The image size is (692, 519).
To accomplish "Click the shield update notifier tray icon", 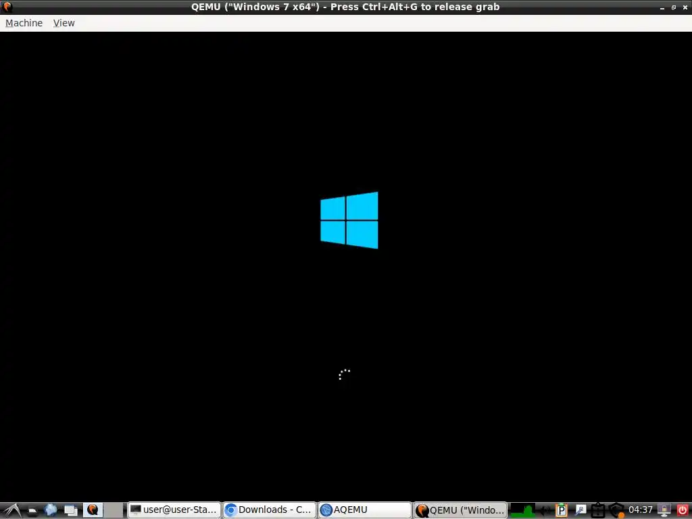I will tap(617, 511).
